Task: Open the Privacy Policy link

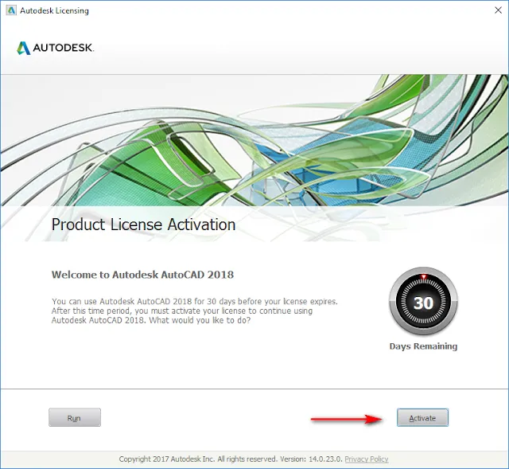Action: click(x=367, y=459)
